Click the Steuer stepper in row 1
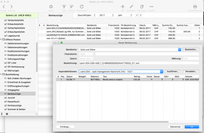The height and width of the screenshot is (133, 204). click(162, 79)
